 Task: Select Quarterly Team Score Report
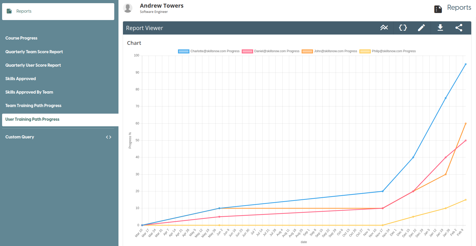pyautogui.click(x=34, y=52)
